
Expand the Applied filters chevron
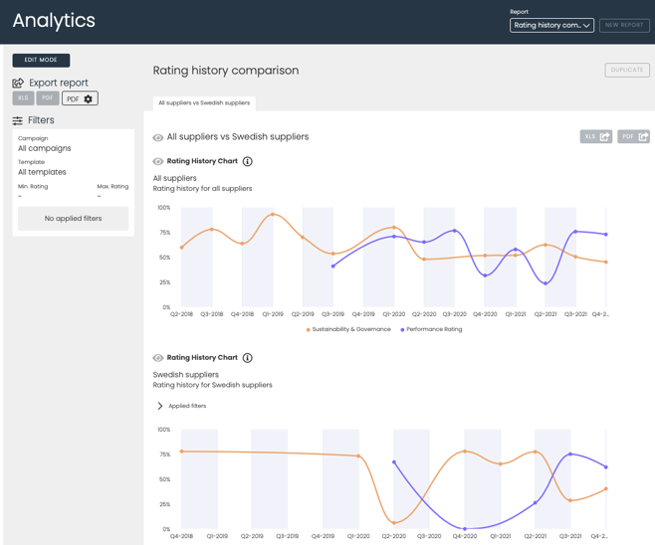(160, 406)
